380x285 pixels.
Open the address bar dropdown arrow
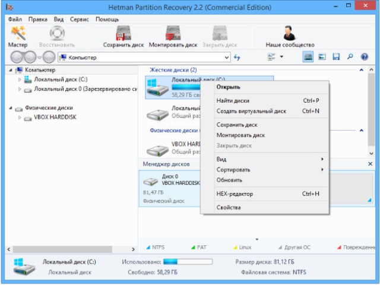[227, 58]
